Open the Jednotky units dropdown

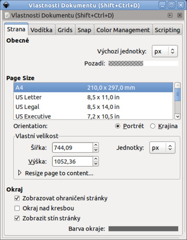pyautogui.click(x=163, y=148)
